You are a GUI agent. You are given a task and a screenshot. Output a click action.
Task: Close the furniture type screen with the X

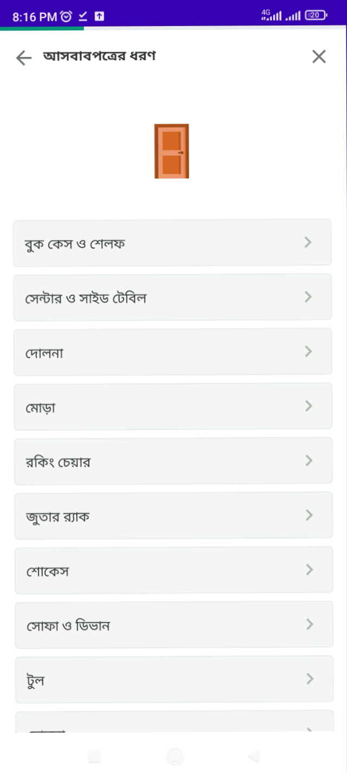pyautogui.click(x=319, y=56)
